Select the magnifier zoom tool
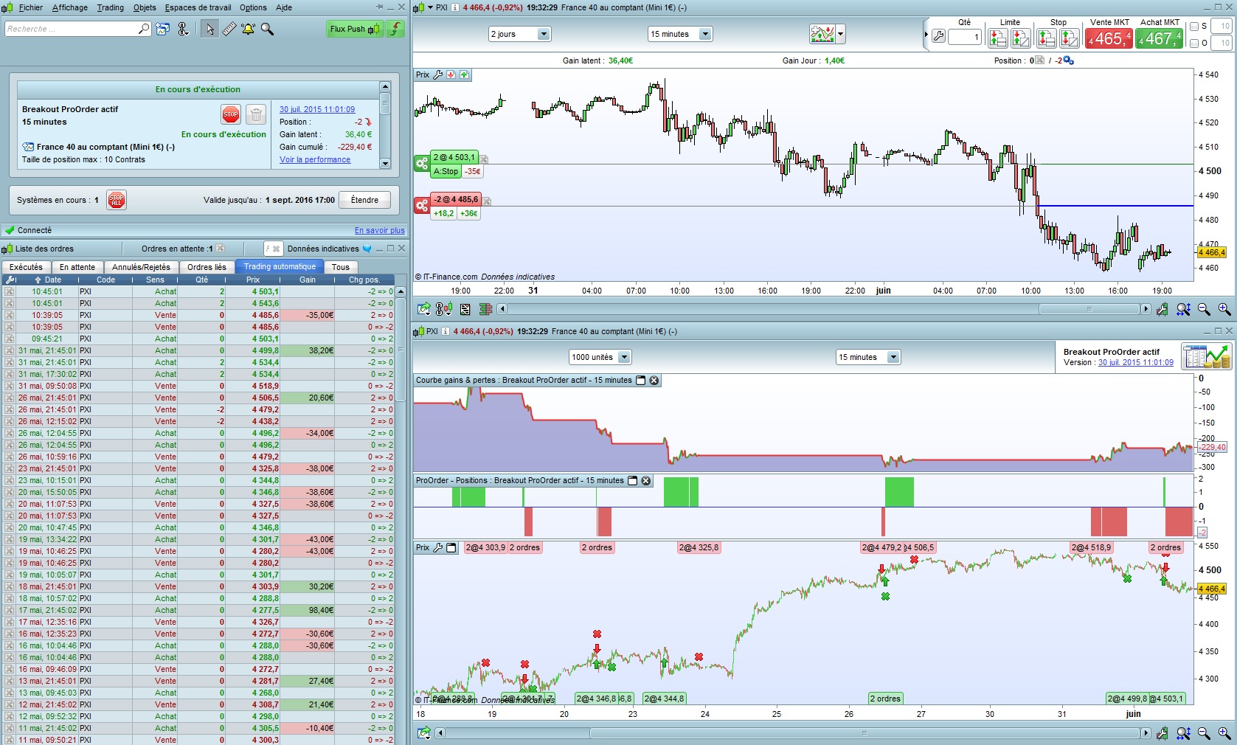 click(x=267, y=29)
